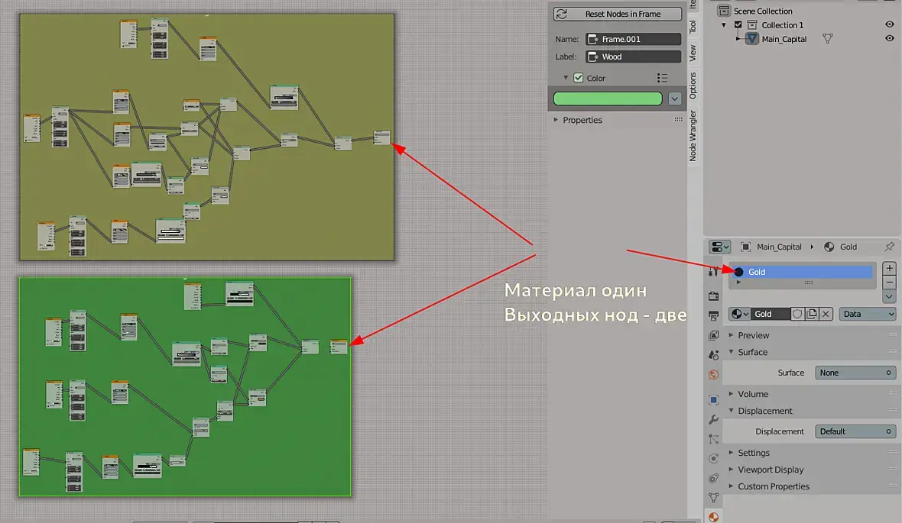Image resolution: width=902 pixels, height=523 pixels.
Task: Open the properties editor type dropdown
Action: pos(719,247)
